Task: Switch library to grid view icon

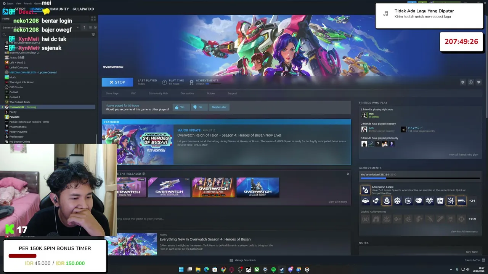Action: (93, 19)
